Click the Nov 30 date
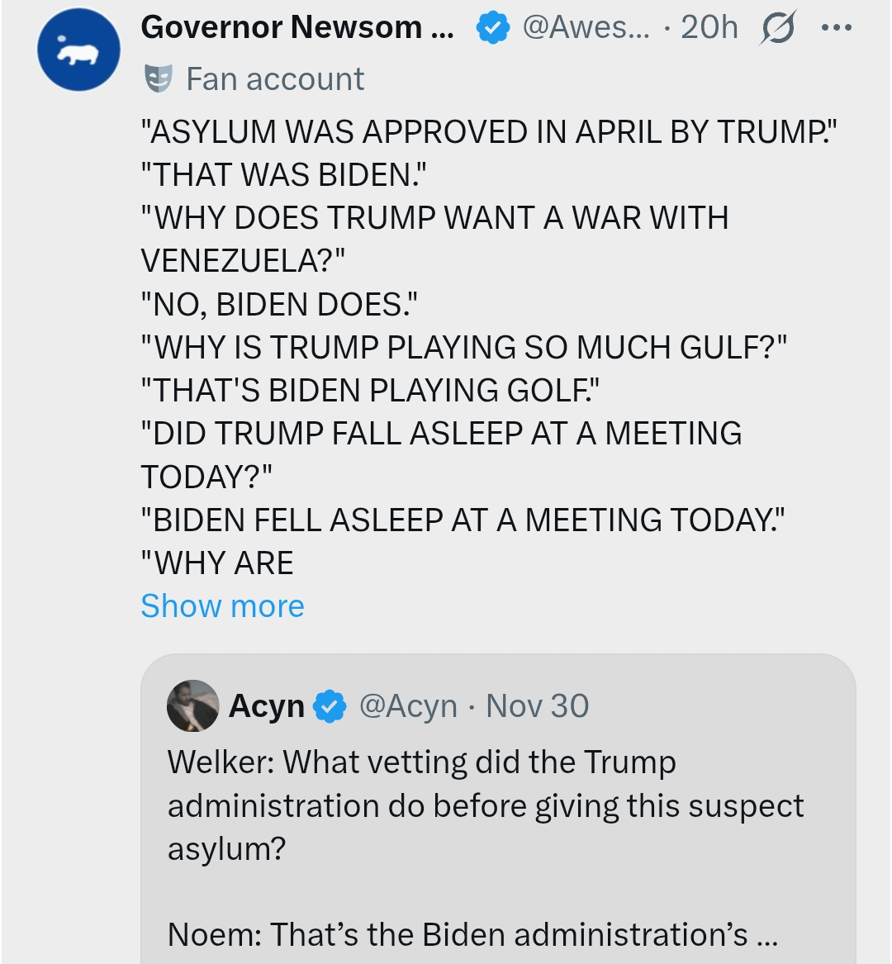 [537, 706]
